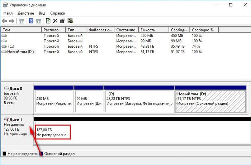Click the Диск 1 uninitialized disk icon
This screenshot has width=251, height=165.
click(6, 119)
